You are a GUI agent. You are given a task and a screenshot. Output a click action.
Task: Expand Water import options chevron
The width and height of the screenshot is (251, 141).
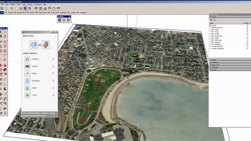[x=53, y=88]
